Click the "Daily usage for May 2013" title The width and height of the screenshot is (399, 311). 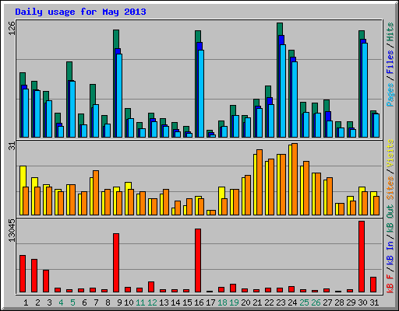[x=80, y=12]
